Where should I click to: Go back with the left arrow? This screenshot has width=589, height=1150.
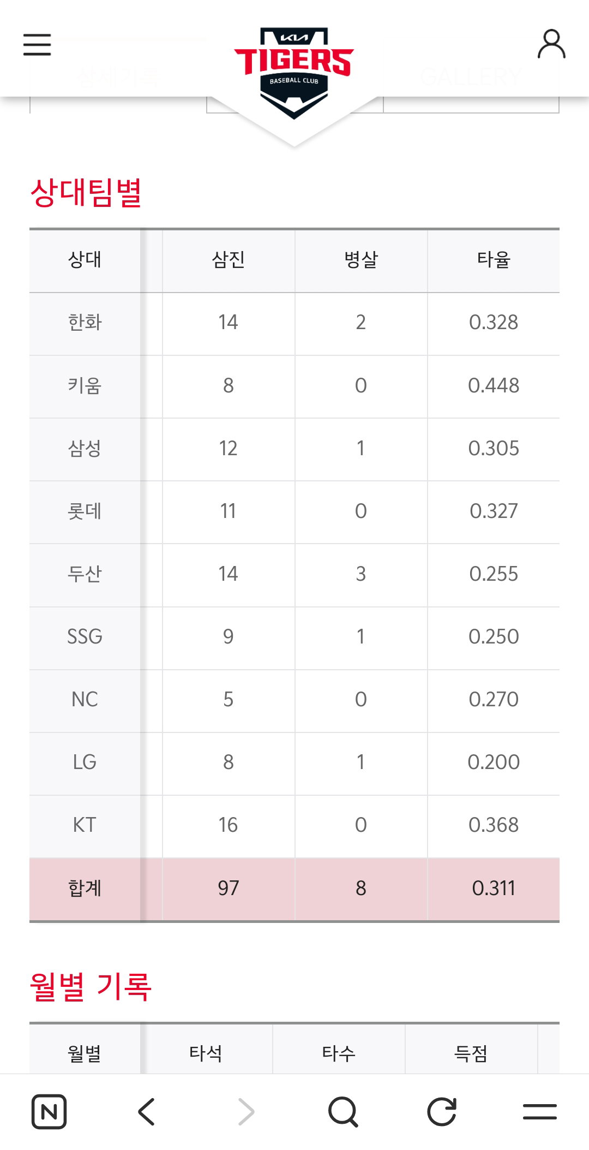point(147,1111)
